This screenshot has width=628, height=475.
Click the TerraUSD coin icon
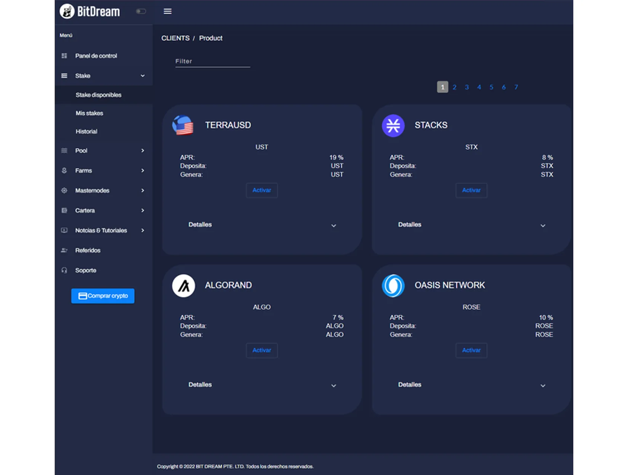click(x=183, y=125)
